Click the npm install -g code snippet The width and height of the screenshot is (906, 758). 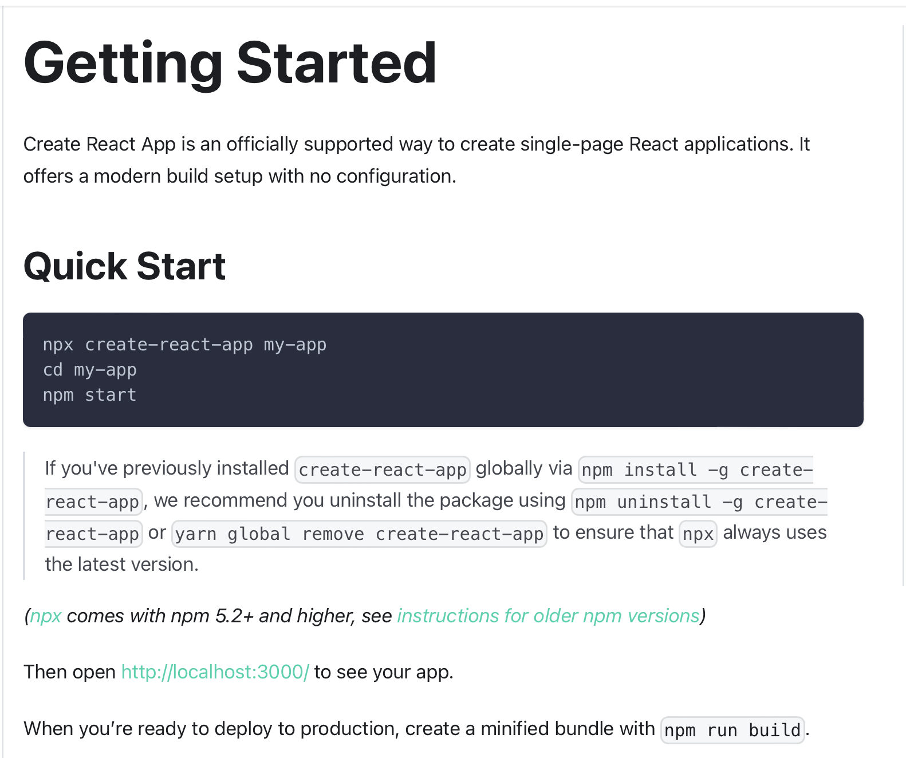(x=697, y=469)
